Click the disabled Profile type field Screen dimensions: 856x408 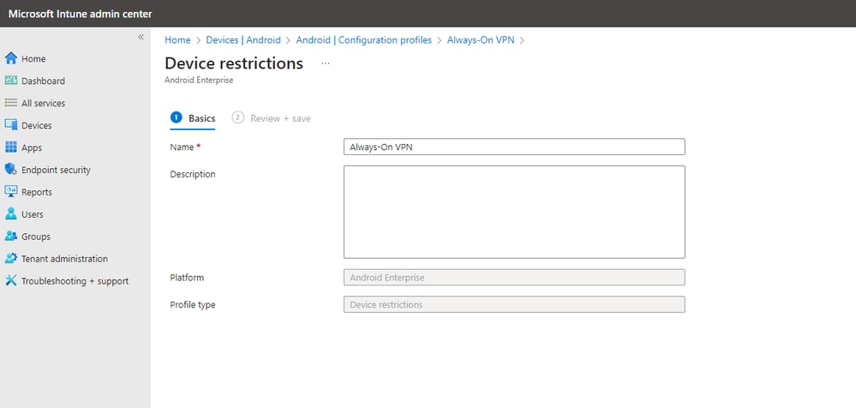pos(514,305)
